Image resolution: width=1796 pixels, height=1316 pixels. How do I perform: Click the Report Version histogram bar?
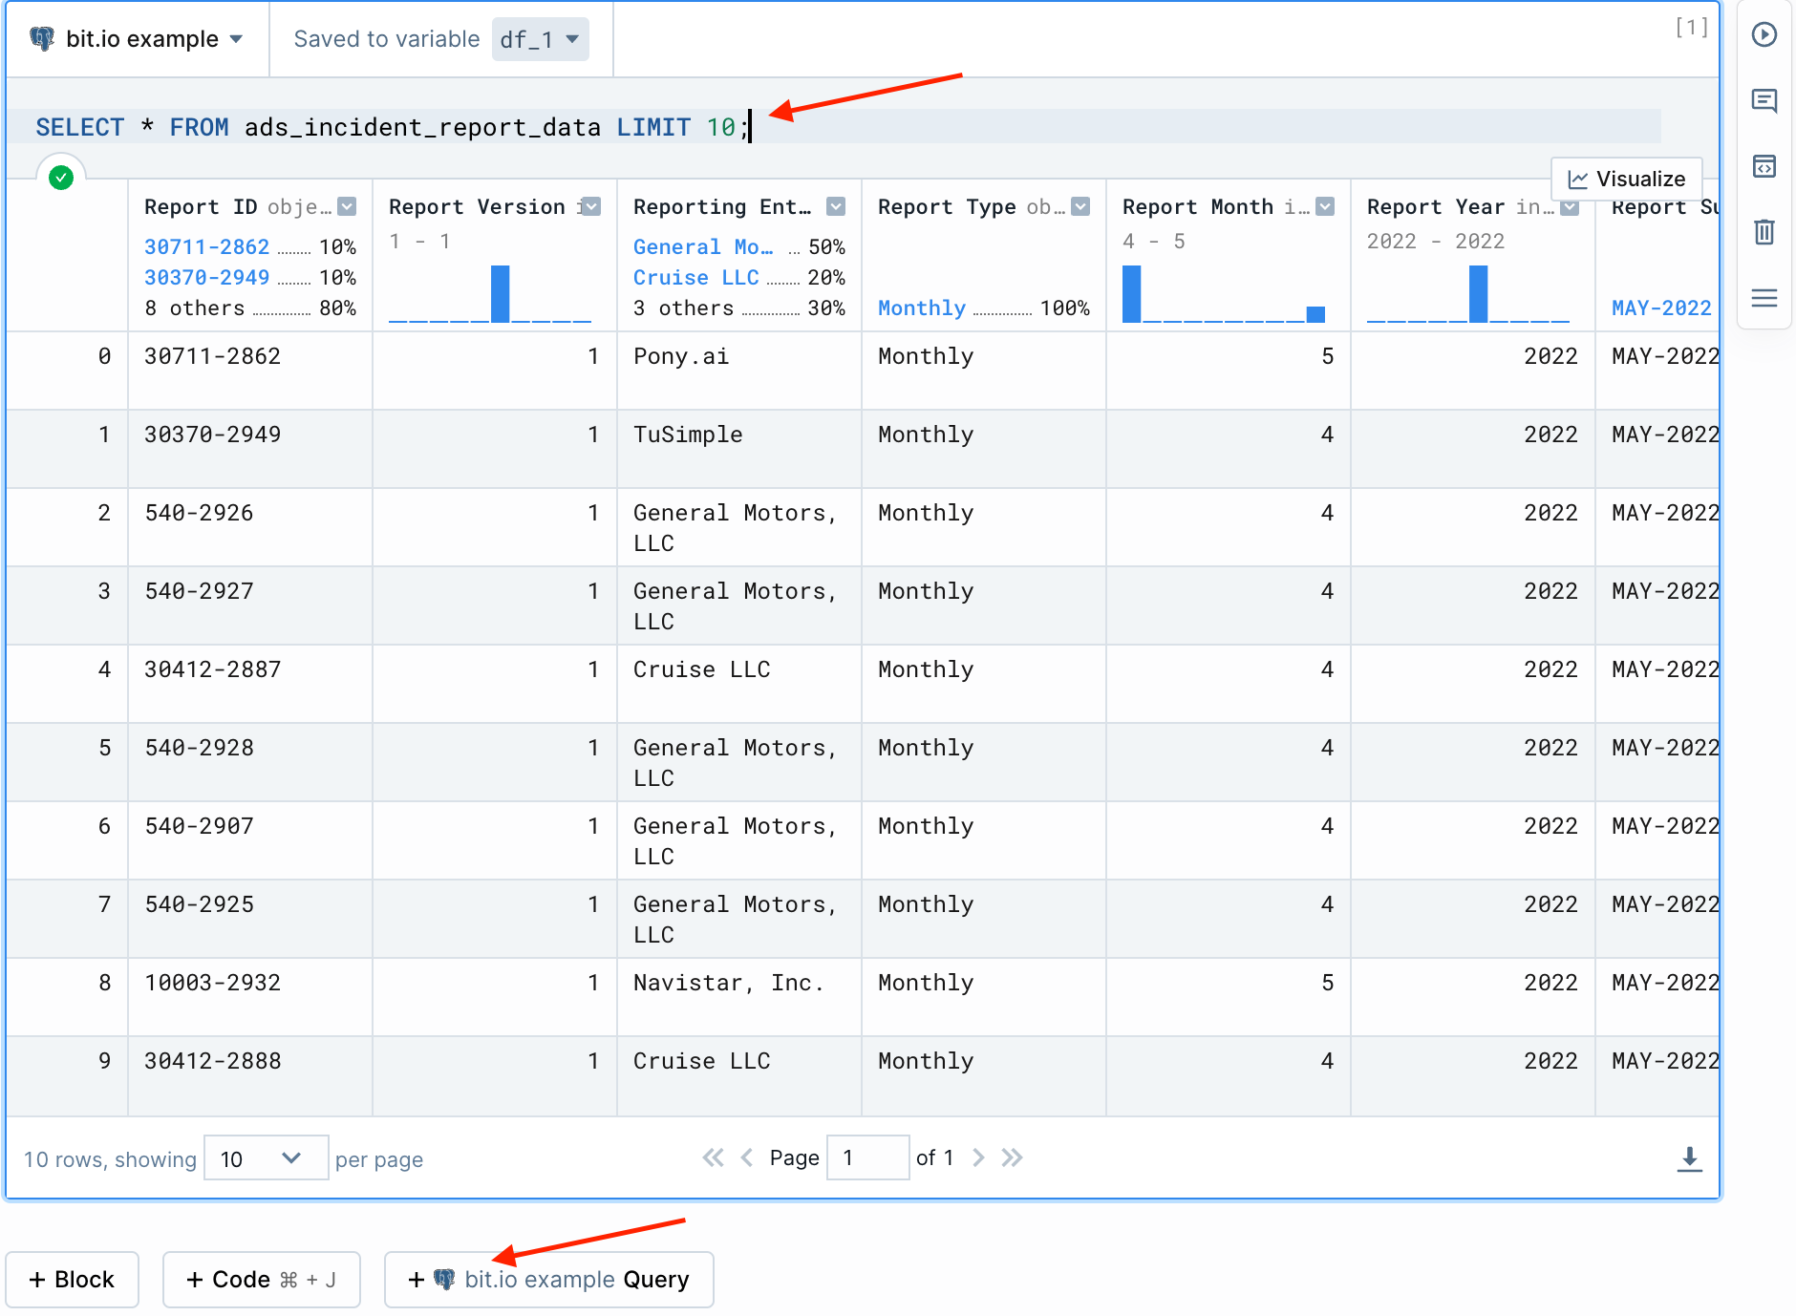pos(500,293)
